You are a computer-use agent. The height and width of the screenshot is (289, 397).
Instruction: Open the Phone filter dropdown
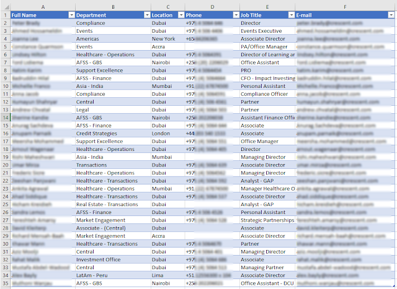coord(236,15)
